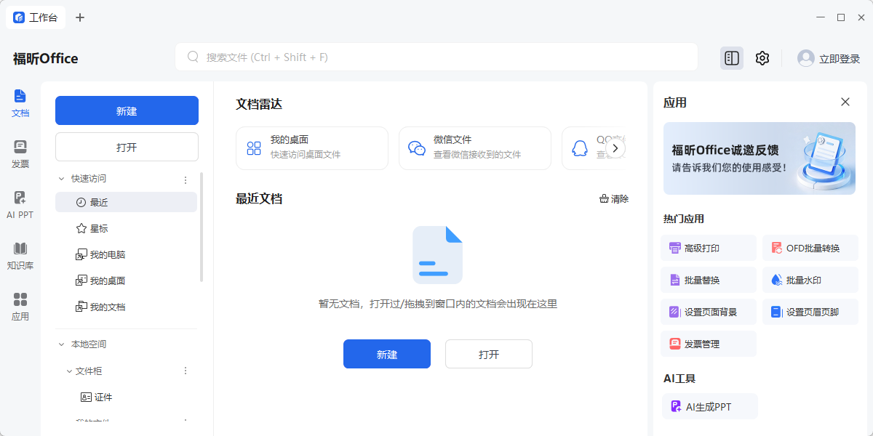Viewport: 873px width, 436px height.
Task: Open 我的桌面 in quick access list
Action: (126, 280)
